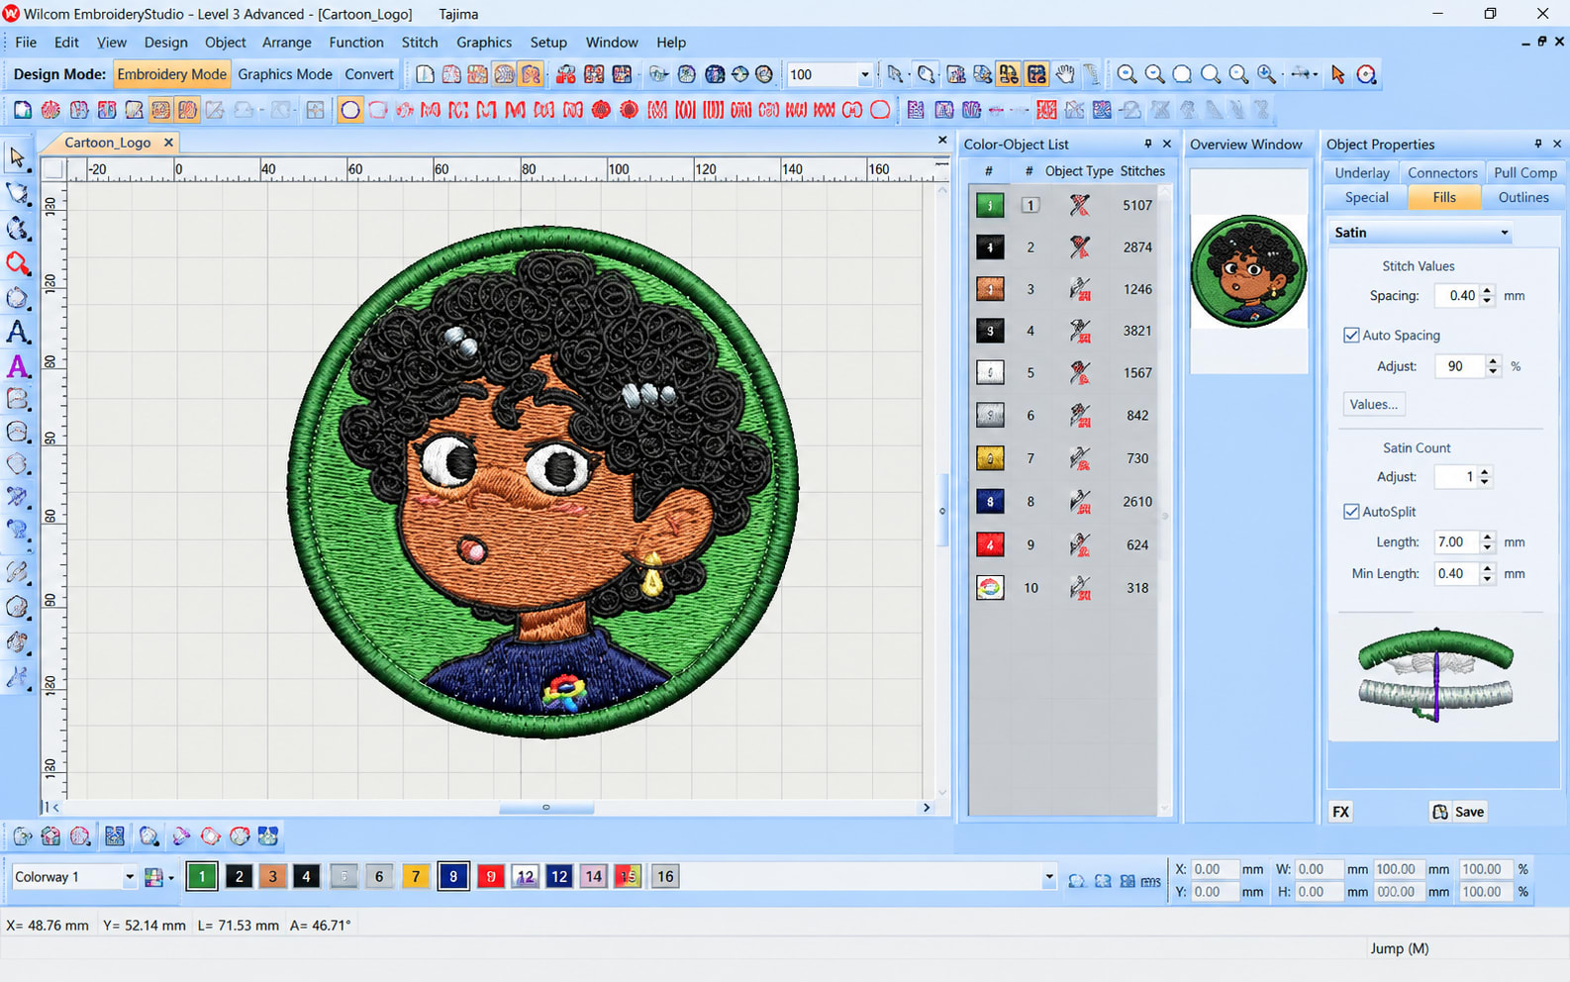Image resolution: width=1570 pixels, height=982 pixels.
Task: Toggle the AutoSplit checkbox
Action: [1351, 512]
